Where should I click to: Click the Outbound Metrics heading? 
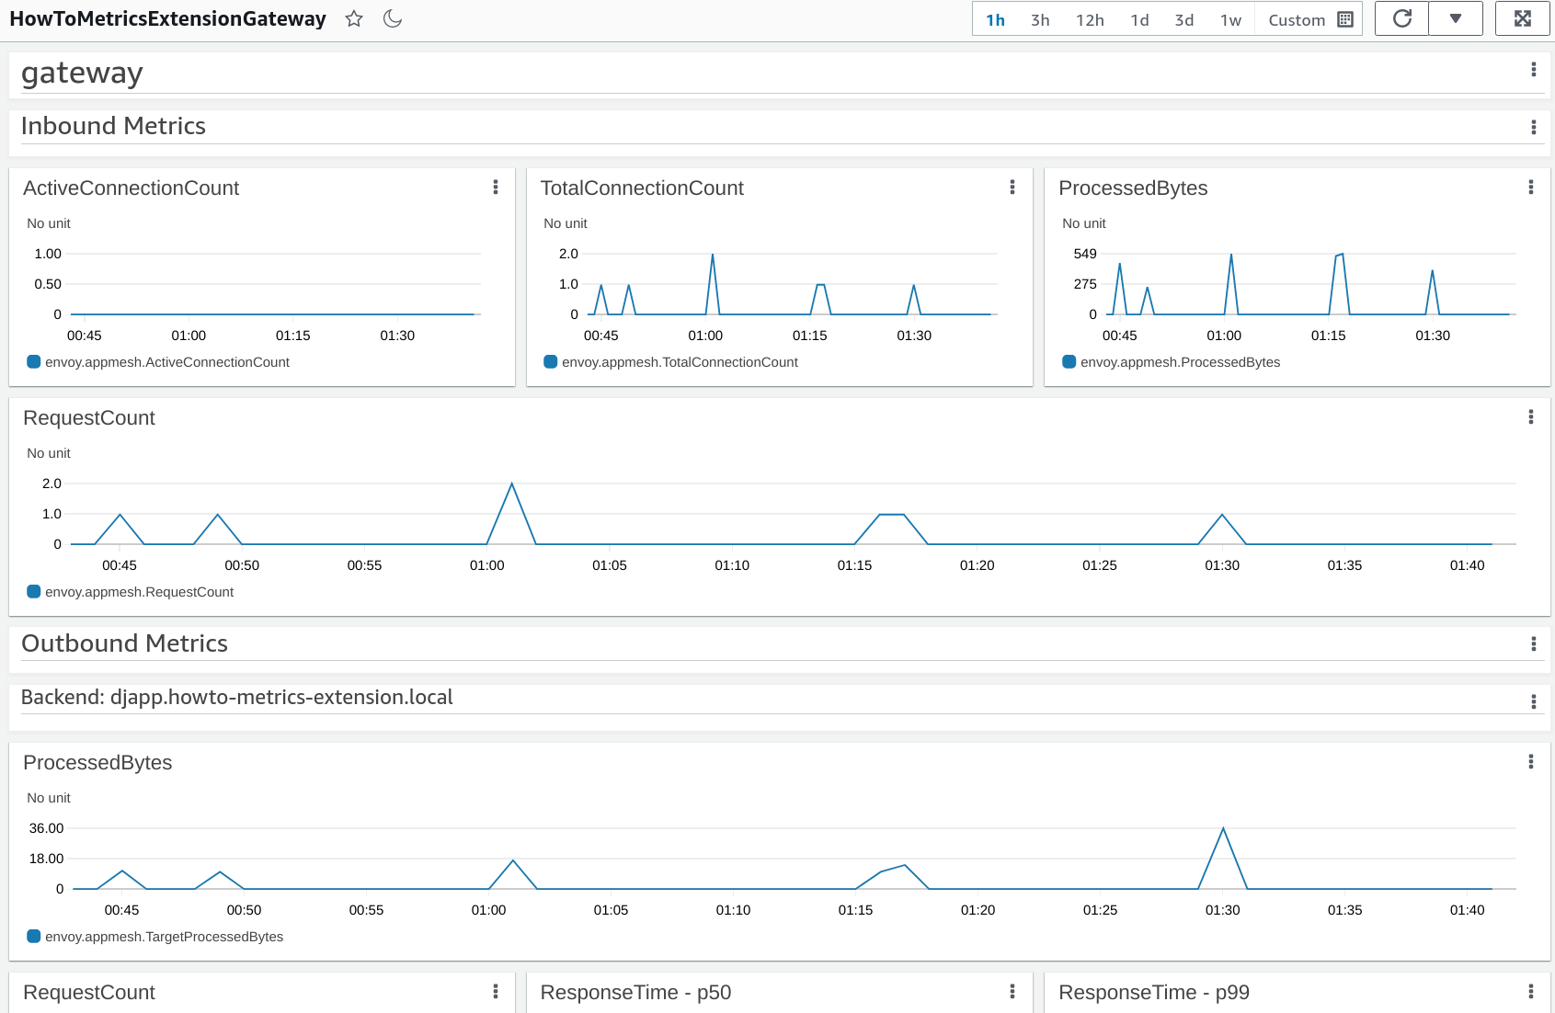pos(124,643)
